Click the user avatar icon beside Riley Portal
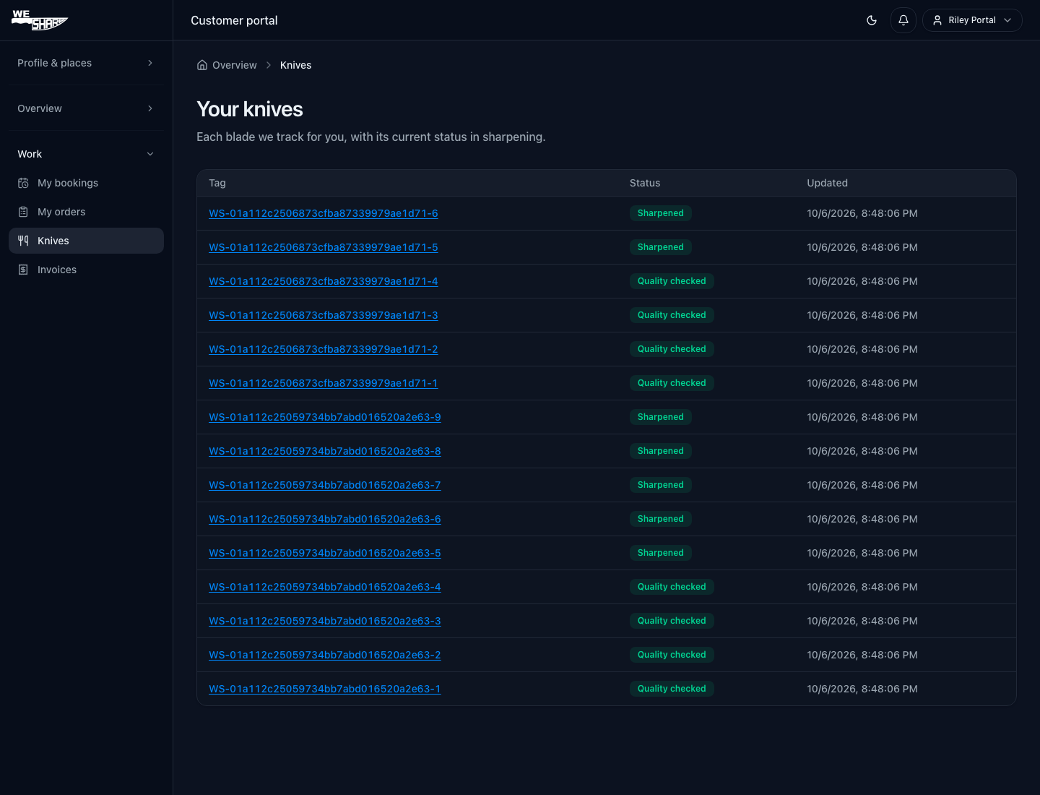The width and height of the screenshot is (1040, 795). coord(937,20)
